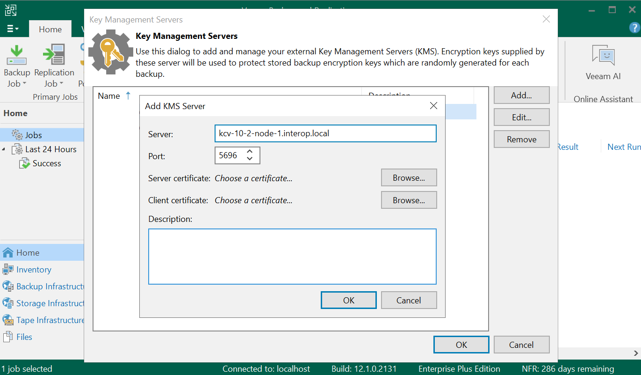
Task: Click 'Connected to: localhost' in status bar
Action: click(266, 369)
